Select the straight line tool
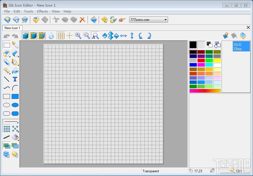 [x=7, y=79]
